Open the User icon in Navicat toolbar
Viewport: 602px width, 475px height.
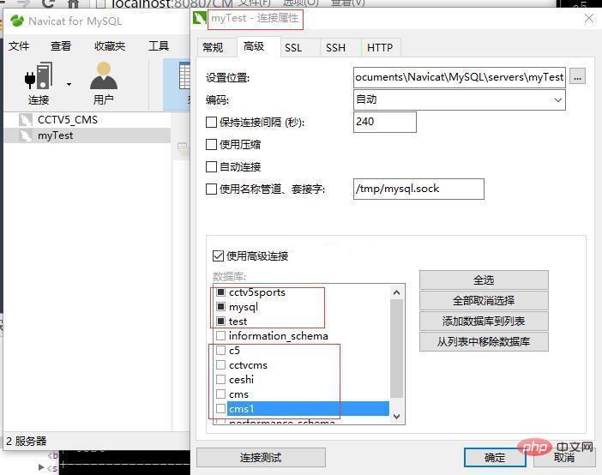click(103, 75)
